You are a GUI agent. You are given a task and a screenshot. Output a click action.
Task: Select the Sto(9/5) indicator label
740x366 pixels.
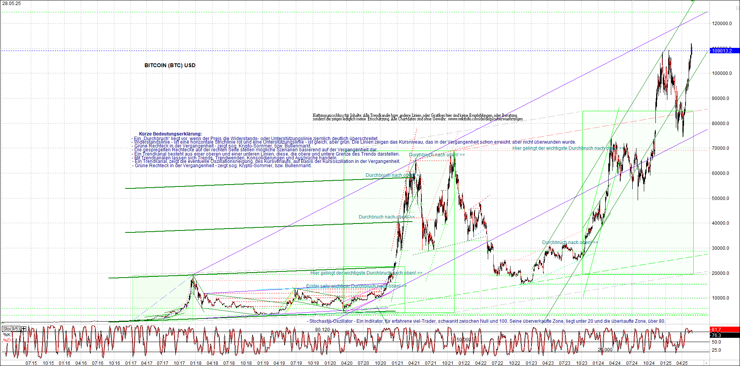11,329
